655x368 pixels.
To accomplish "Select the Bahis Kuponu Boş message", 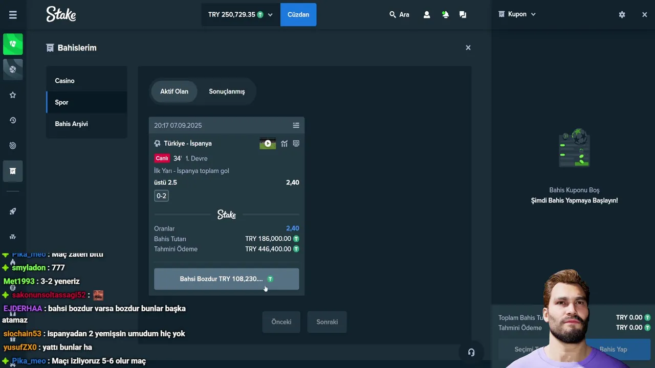I will (574, 190).
